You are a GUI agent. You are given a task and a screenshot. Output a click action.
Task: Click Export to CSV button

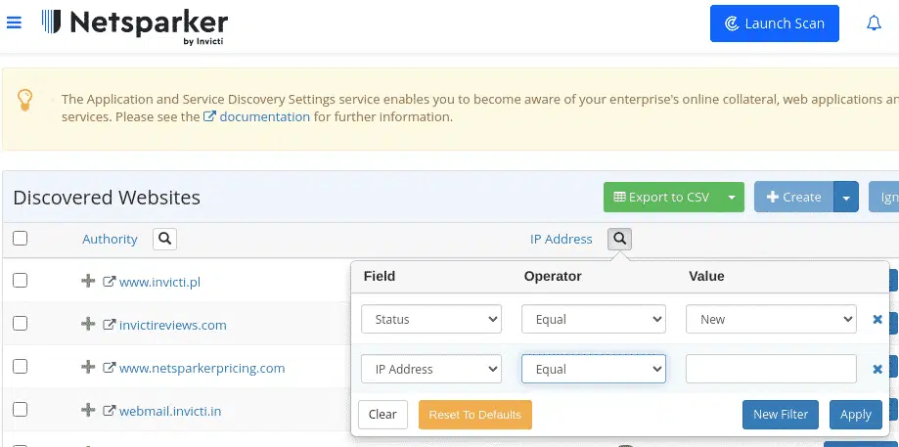point(661,198)
